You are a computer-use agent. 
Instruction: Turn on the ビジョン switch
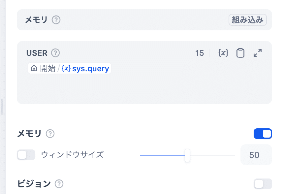click(x=263, y=184)
